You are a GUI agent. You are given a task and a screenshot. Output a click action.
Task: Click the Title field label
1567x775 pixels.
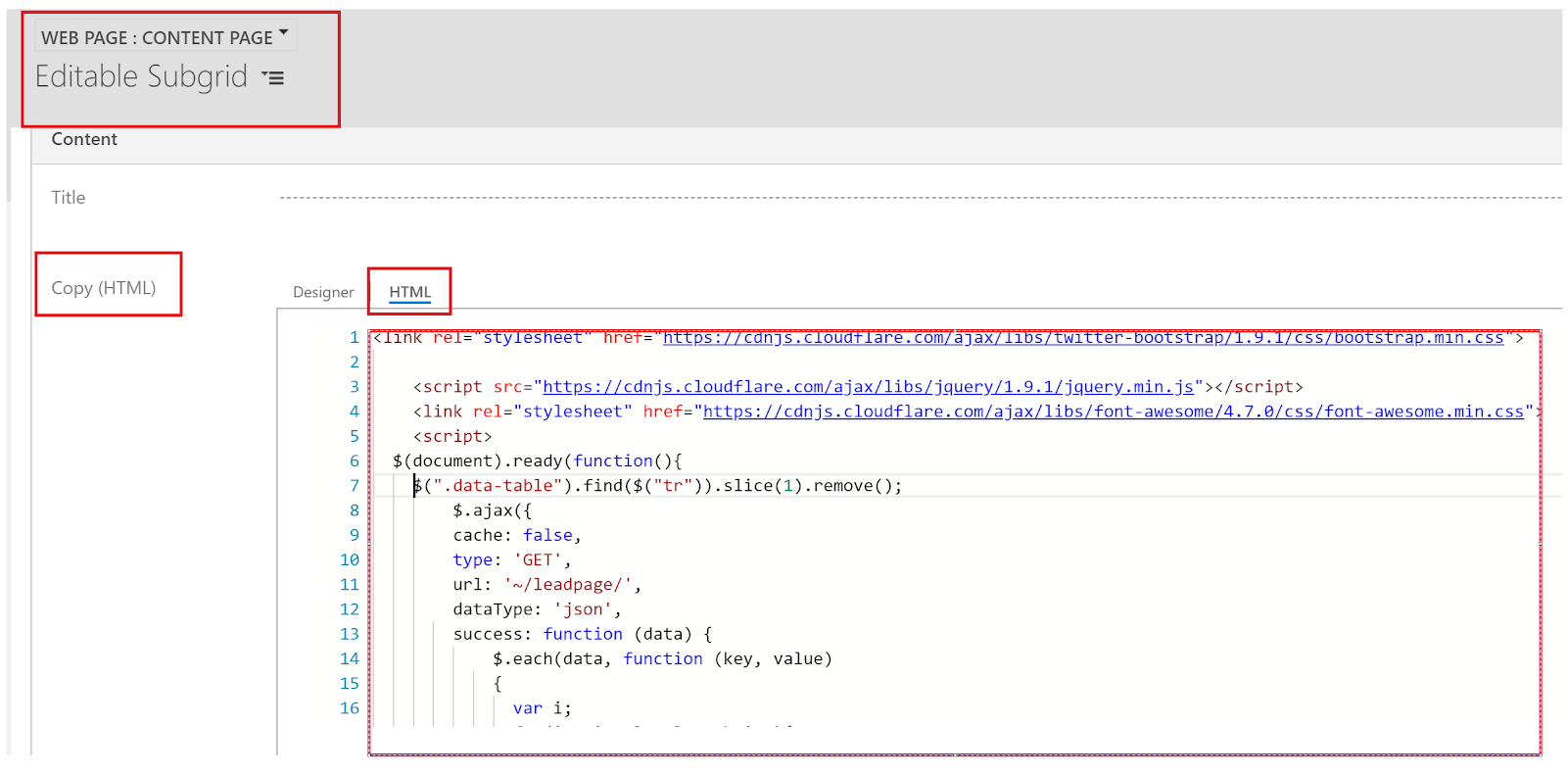[x=69, y=198]
